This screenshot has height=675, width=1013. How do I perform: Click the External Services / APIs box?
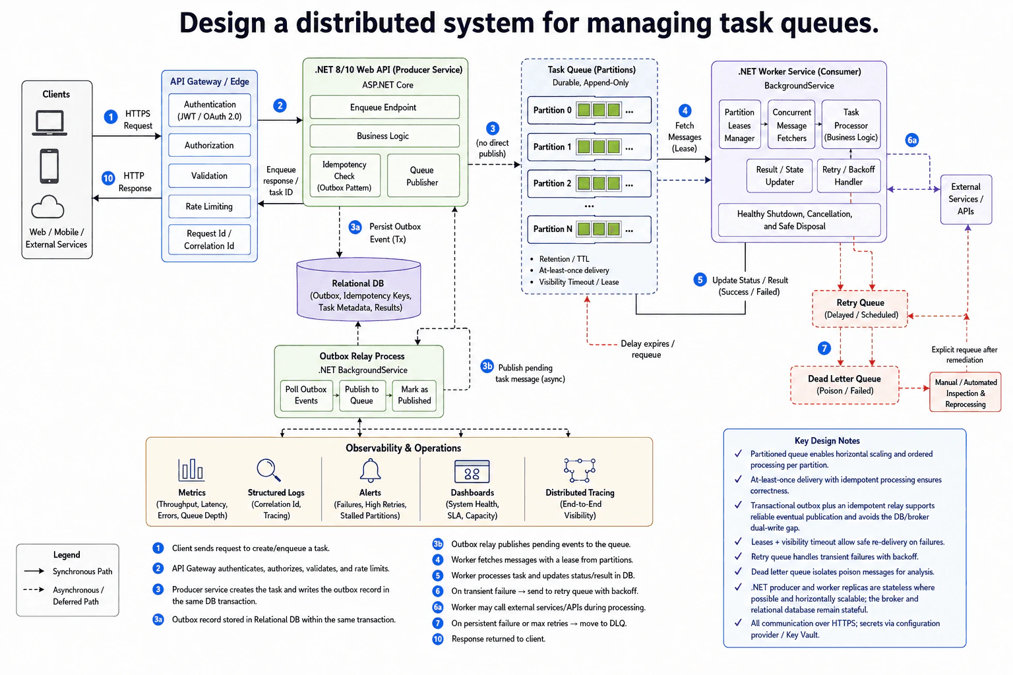(x=966, y=199)
